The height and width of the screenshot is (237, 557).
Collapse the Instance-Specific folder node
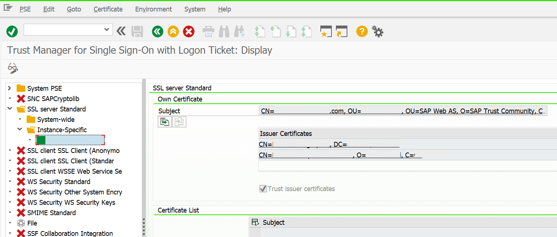[20, 130]
